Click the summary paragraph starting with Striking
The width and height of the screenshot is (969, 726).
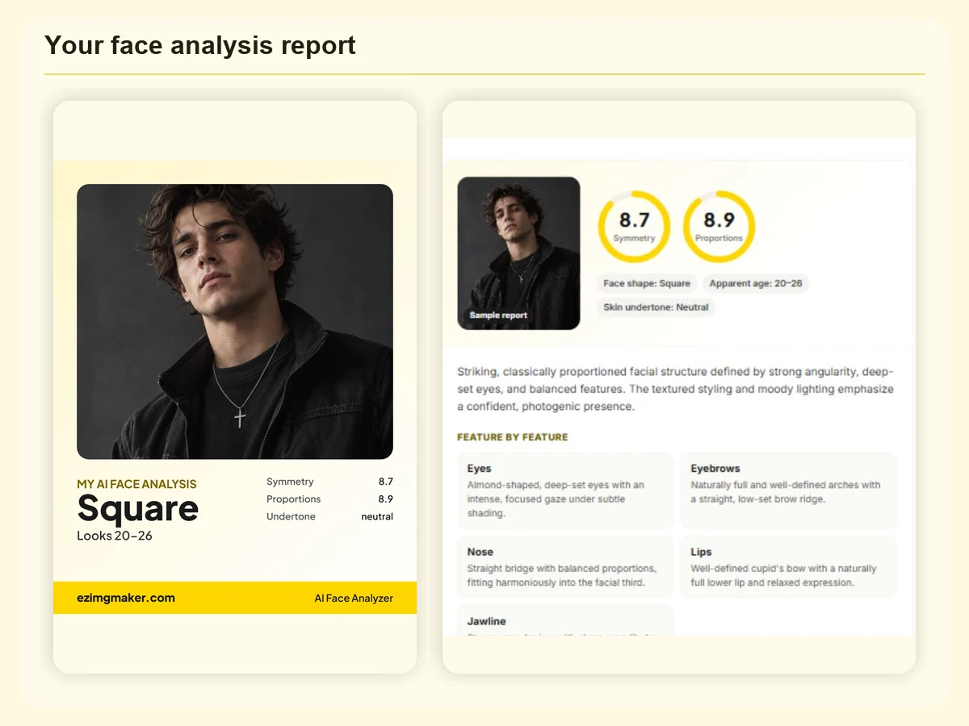pos(676,389)
